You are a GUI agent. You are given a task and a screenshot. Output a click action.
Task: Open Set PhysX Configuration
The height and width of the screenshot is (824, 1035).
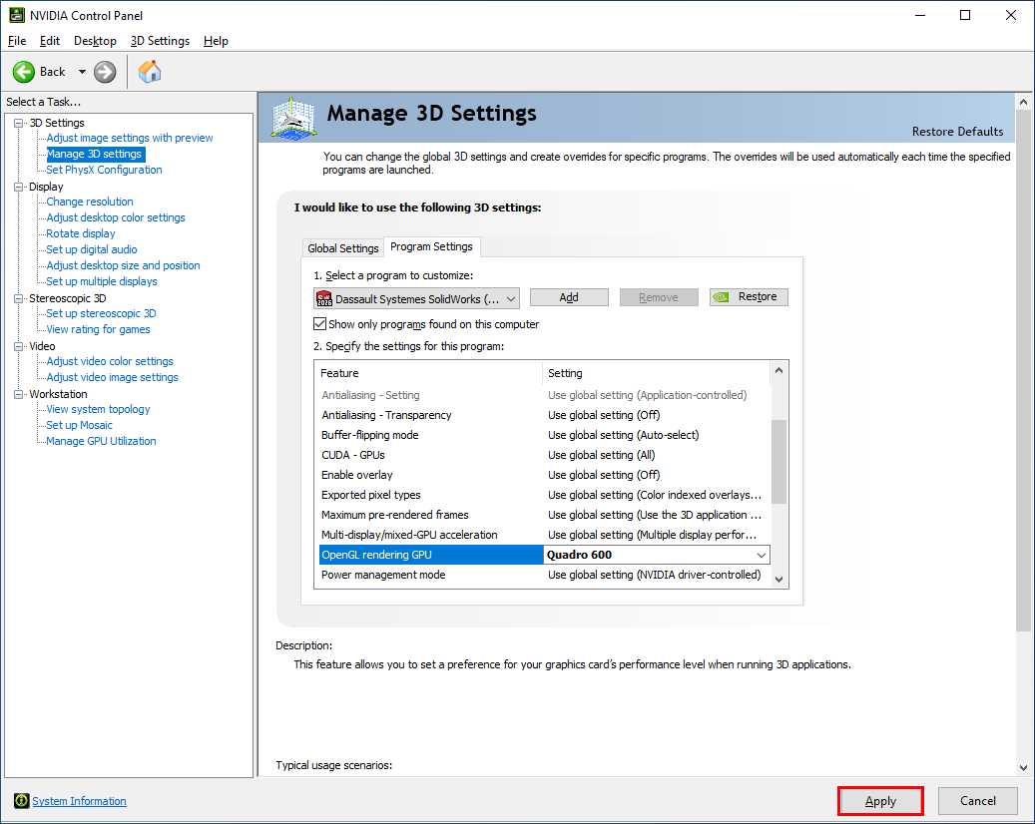click(104, 170)
